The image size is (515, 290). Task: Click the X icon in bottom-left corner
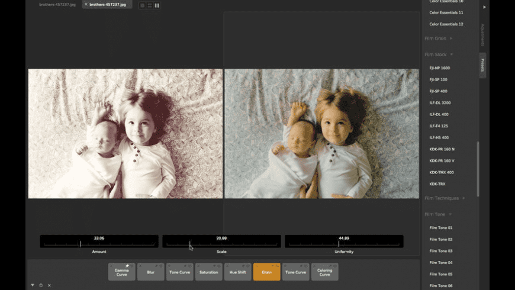tap(49, 285)
